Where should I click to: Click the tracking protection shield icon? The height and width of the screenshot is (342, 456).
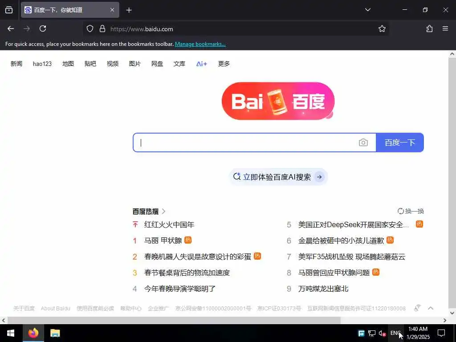90,28
